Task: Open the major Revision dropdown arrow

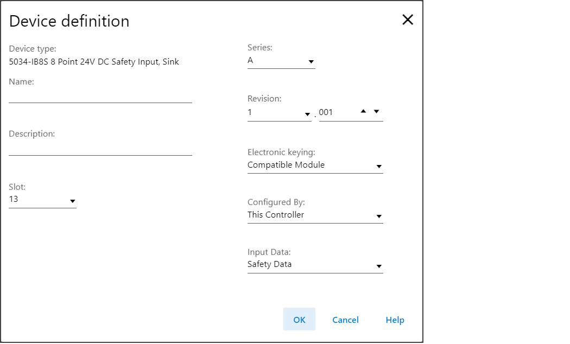Action: [307, 114]
